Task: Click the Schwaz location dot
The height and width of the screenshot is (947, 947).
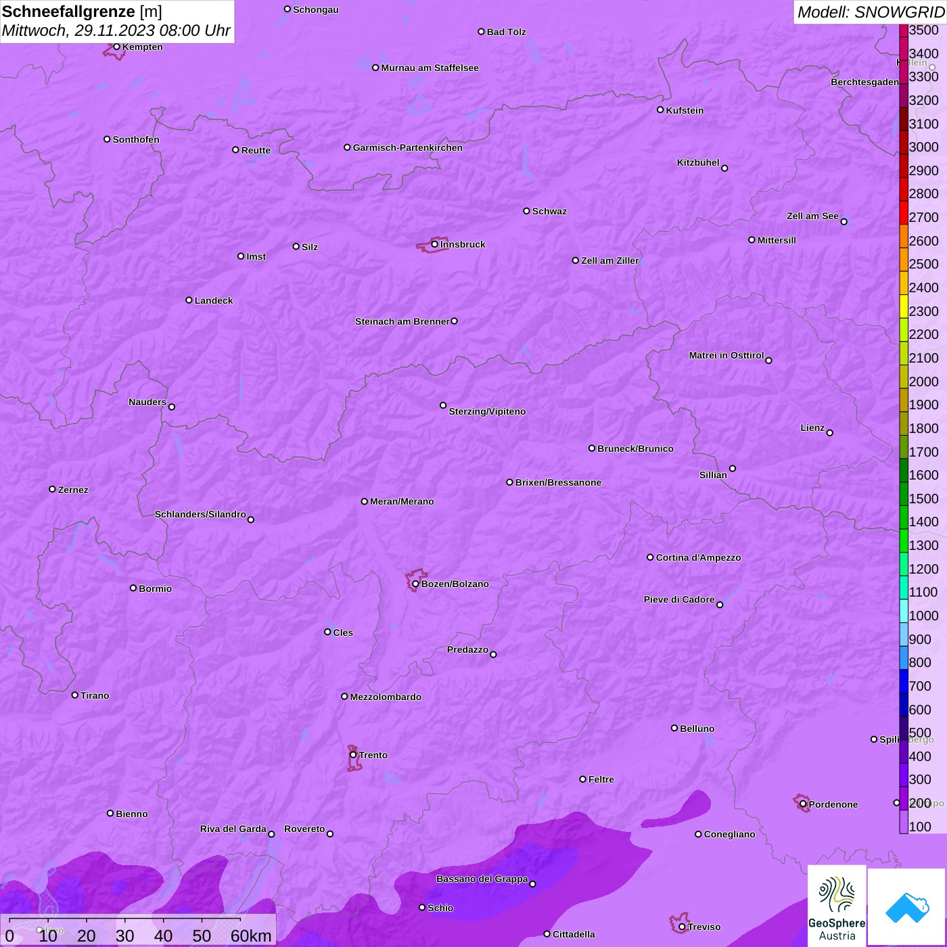Action: pyautogui.click(x=526, y=211)
